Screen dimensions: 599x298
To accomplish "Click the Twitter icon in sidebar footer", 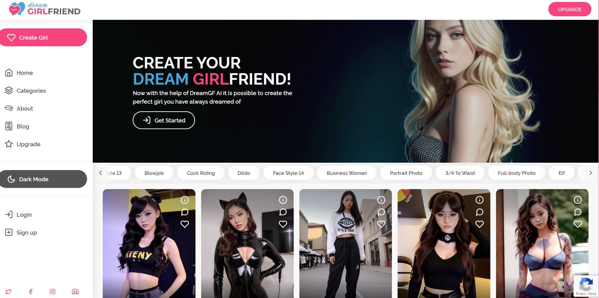I will pyautogui.click(x=8, y=292).
